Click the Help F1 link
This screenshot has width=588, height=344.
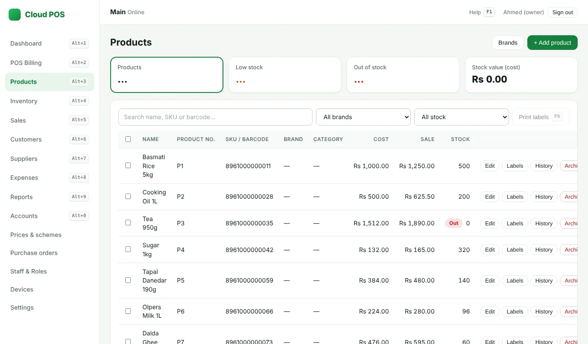(x=482, y=12)
